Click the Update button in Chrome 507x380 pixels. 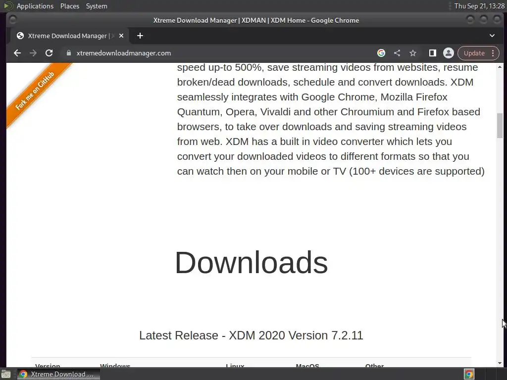pyautogui.click(x=474, y=53)
